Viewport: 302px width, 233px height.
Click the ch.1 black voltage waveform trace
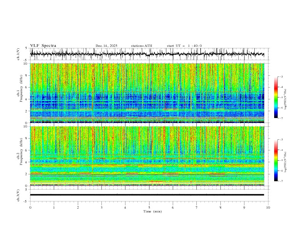pyautogui.click(x=147, y=54)
